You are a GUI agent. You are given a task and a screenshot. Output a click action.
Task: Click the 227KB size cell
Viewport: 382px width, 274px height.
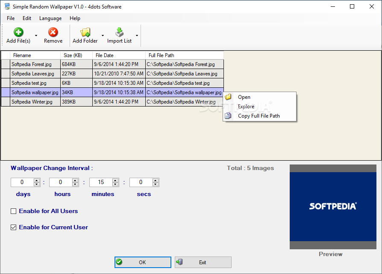pos(76,74)
